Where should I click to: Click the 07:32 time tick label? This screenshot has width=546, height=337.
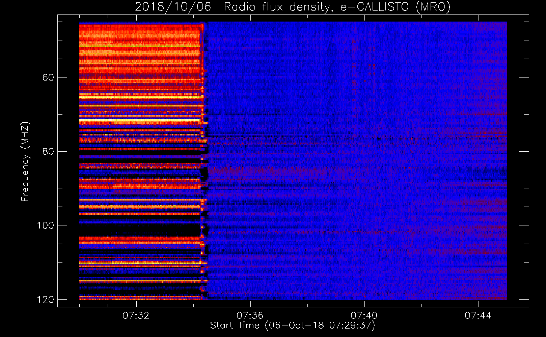[136, 316]
